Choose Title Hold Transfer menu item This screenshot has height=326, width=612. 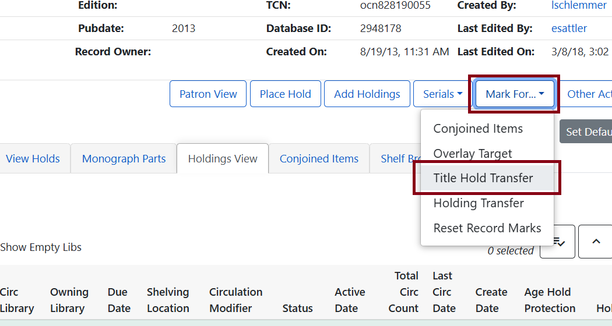483,178
